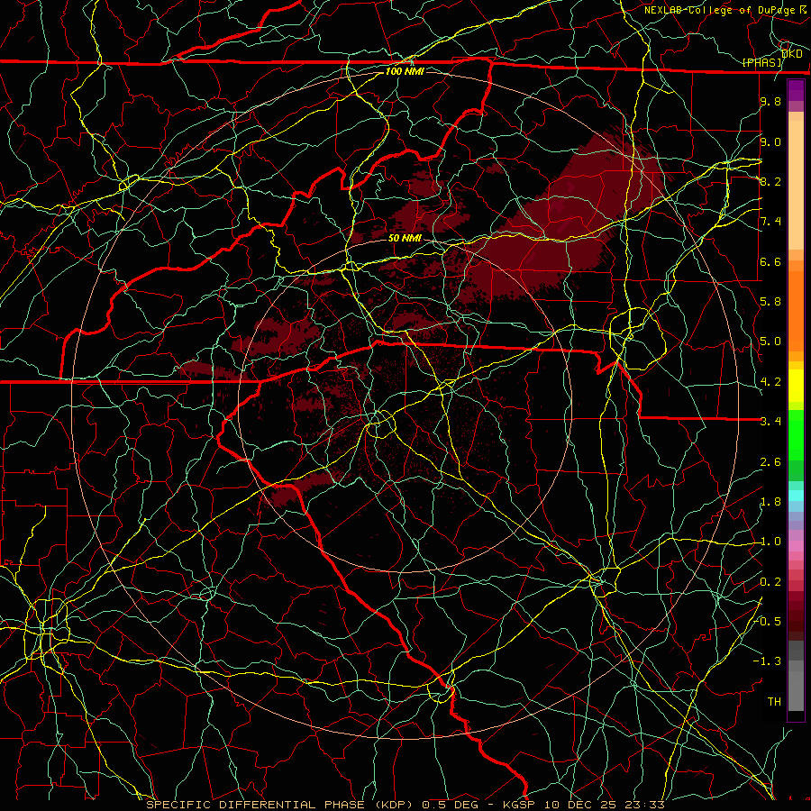Click the 5.8 value on color scale
Screen dimensions: 811x811
coord(770,302)
